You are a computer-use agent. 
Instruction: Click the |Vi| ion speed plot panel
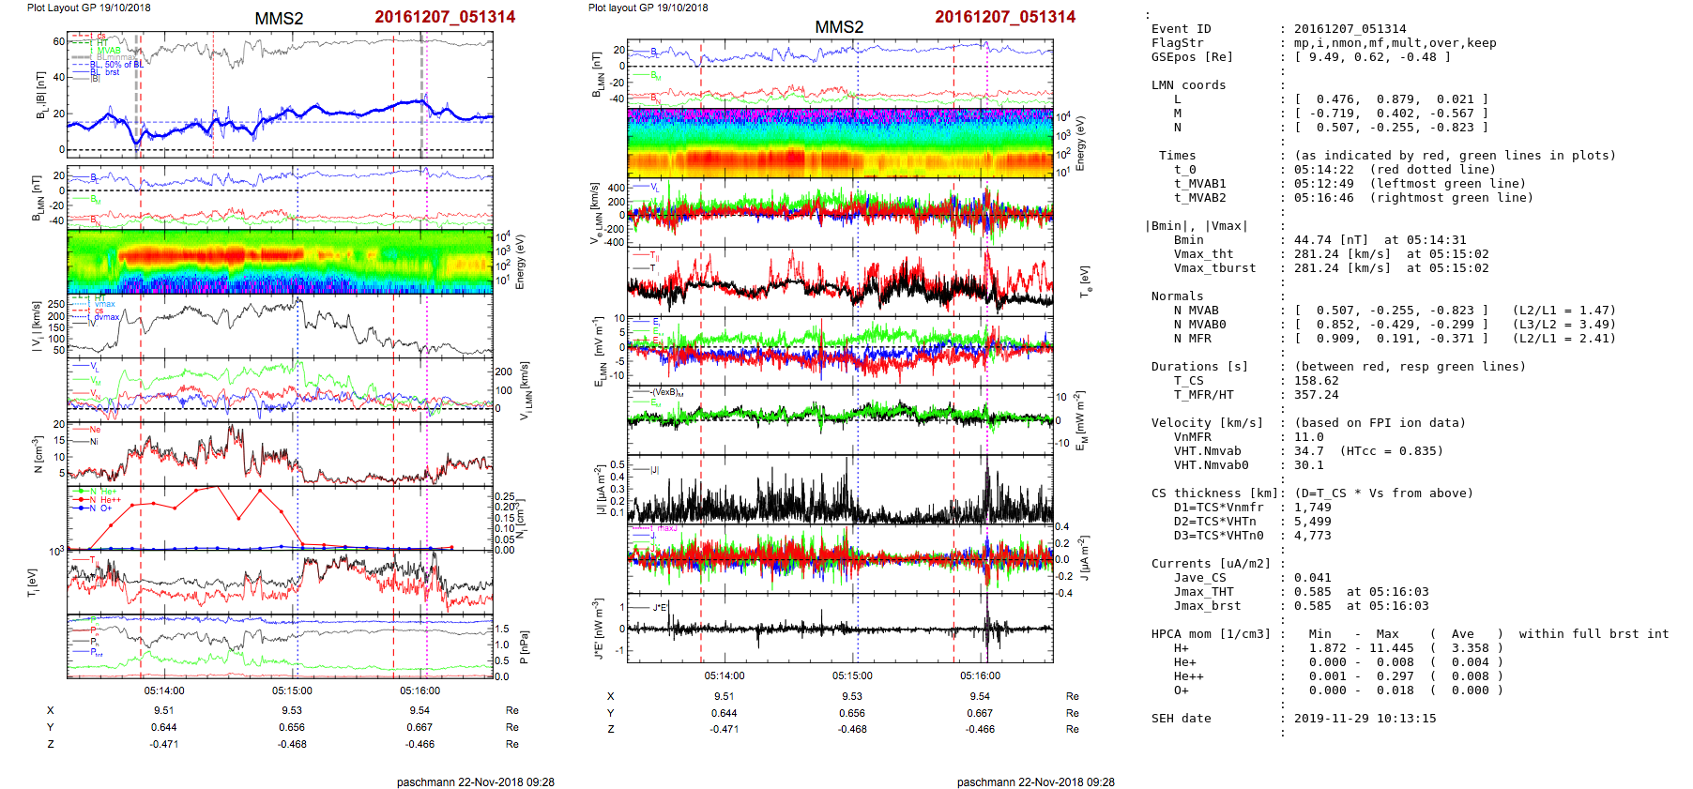click(x=280, y=326)
